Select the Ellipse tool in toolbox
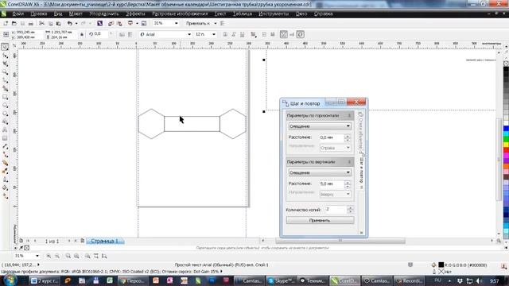The width and height of the screenshot is (509, 286). point(5,106)
